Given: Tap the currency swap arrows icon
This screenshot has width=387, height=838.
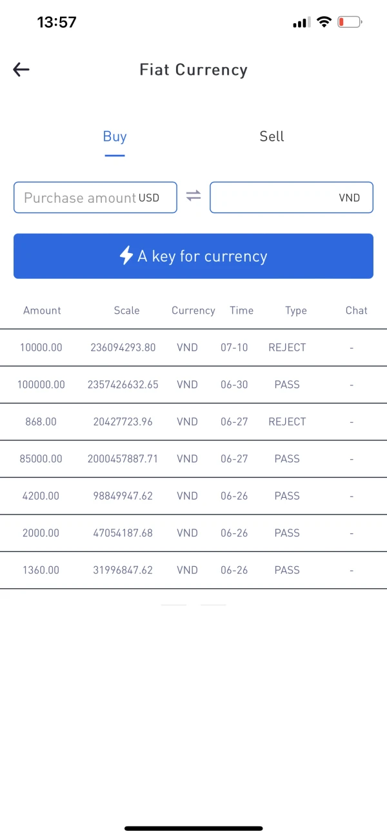Looking at the screenshot, I should (x=193, y=196).
